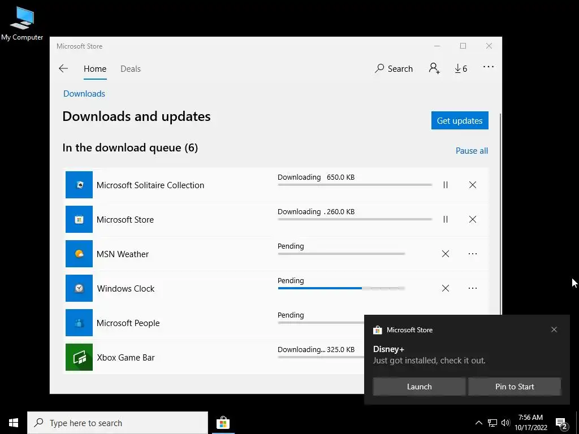Image resolution: width=579 pixels, height=434 pixels.
Task: Select the Microsoft People name text
Action: point(128,323)
